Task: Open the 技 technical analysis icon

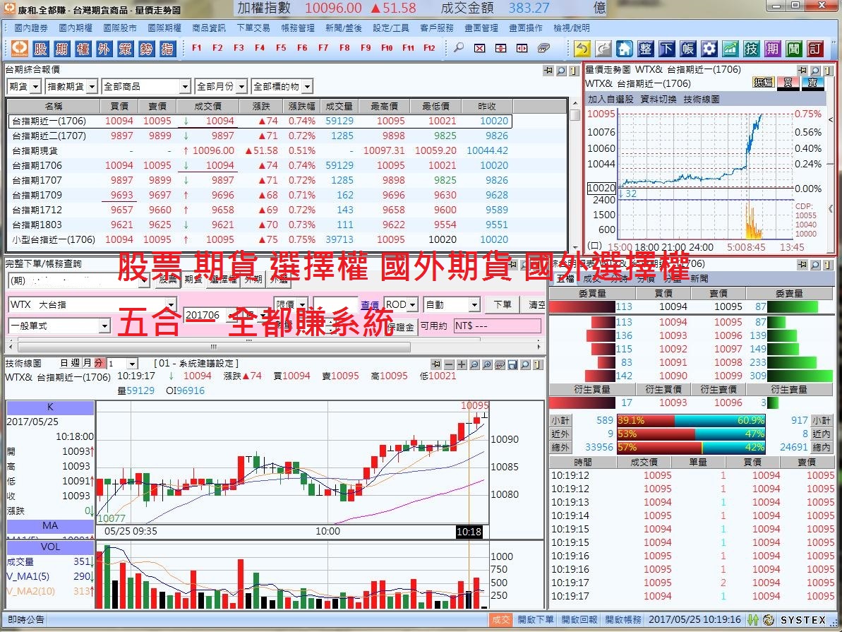Action: pos(751,49)
